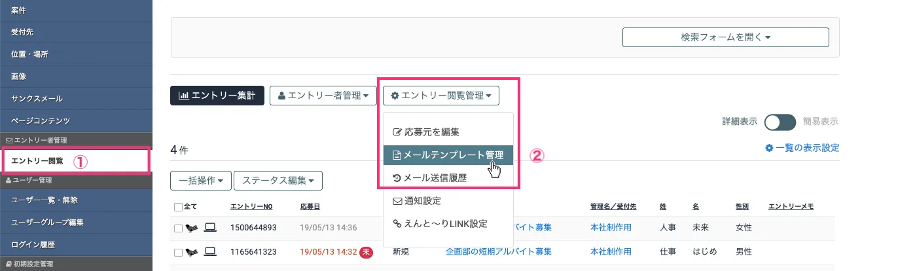The width and height of the screenshot is (915, 271).
Task: Click the bar chart icon on エントリー集計
Action: pyautogui.click(x=184, y=96)
